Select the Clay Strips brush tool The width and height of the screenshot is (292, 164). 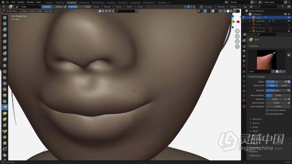5,35
